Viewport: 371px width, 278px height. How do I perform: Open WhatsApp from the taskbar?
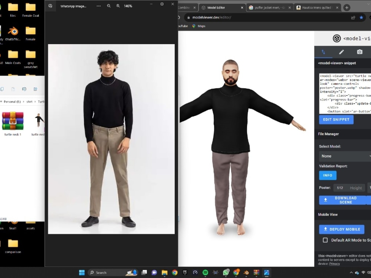click(x=226, y=272)
